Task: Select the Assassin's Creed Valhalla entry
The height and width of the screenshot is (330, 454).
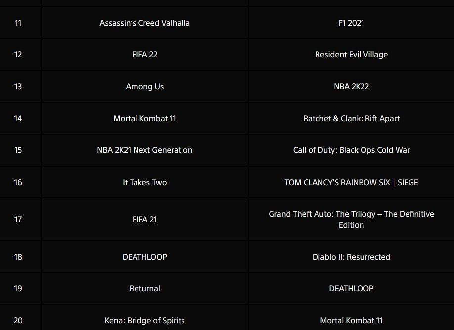Action: (144, 23)
